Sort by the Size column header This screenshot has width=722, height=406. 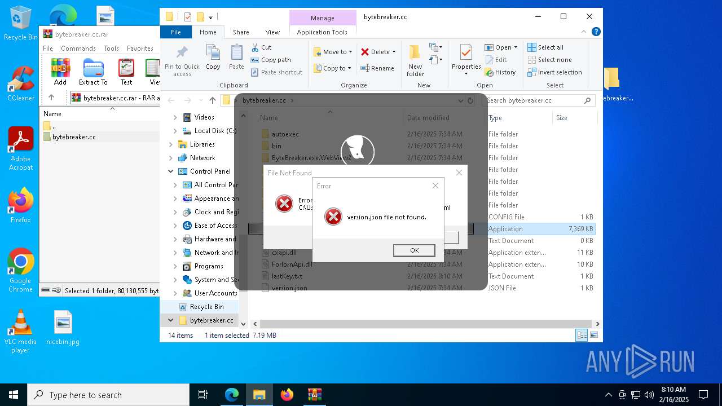[x=574, y=118]
